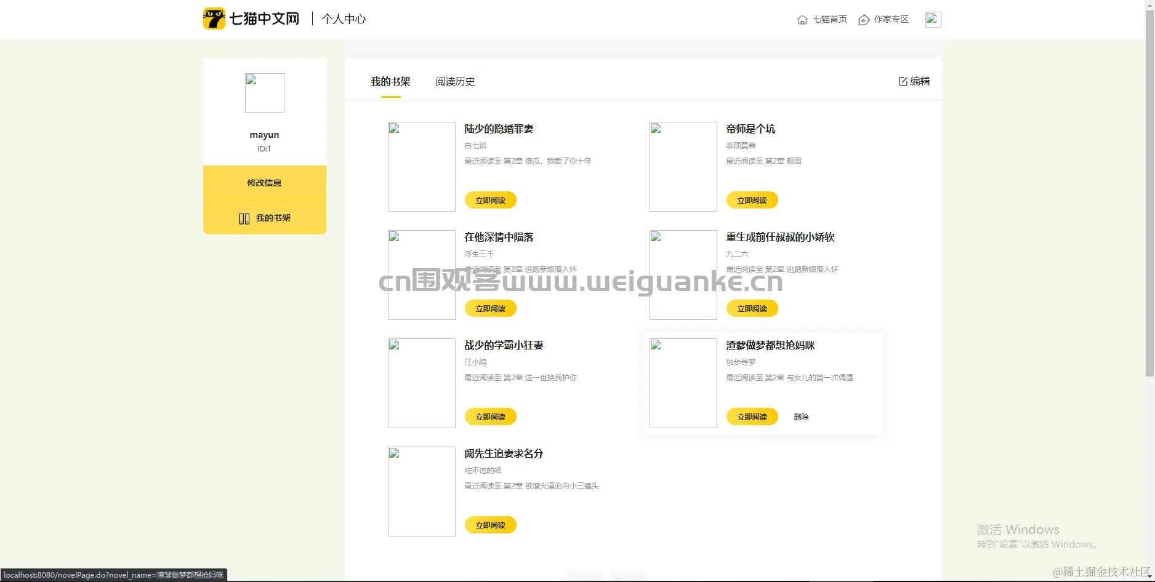Click the Qimao cat logo icon

[x=214, y=18]
